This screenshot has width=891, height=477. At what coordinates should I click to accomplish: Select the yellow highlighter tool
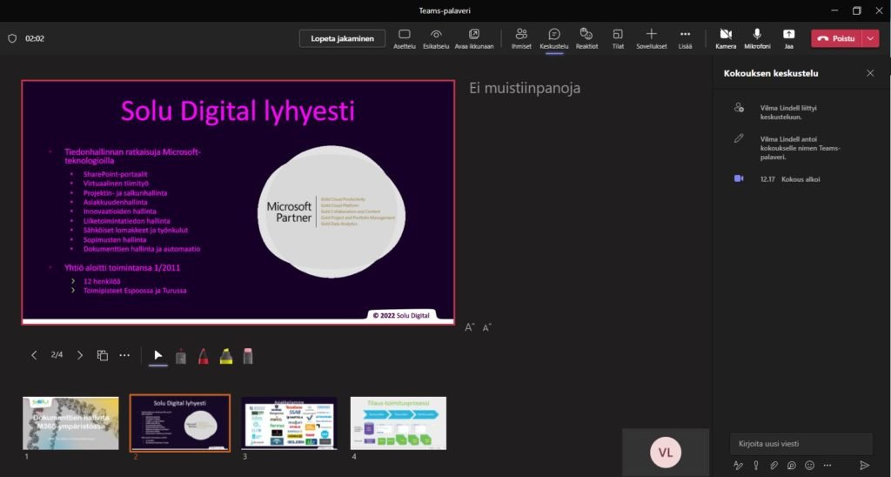point(225,355)
